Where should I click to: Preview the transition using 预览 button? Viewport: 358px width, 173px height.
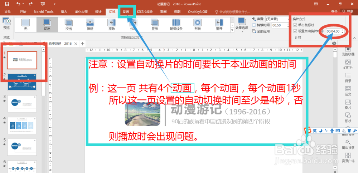6,24
